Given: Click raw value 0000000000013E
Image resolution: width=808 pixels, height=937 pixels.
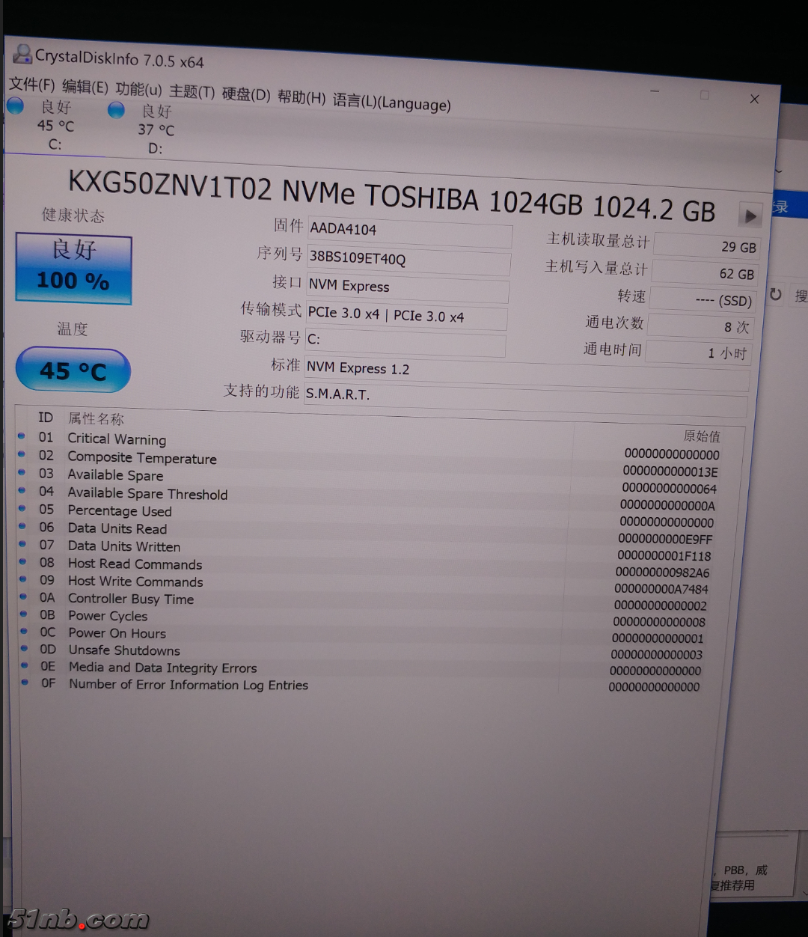Looking at the screenshot, I should (670, 471).
